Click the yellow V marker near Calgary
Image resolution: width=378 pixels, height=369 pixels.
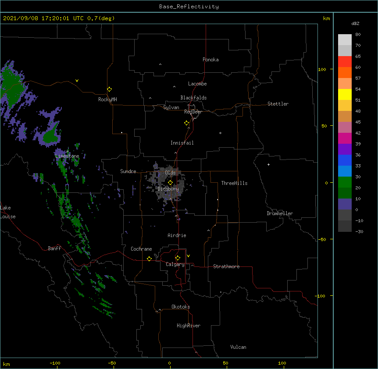(x=188, y=256)
